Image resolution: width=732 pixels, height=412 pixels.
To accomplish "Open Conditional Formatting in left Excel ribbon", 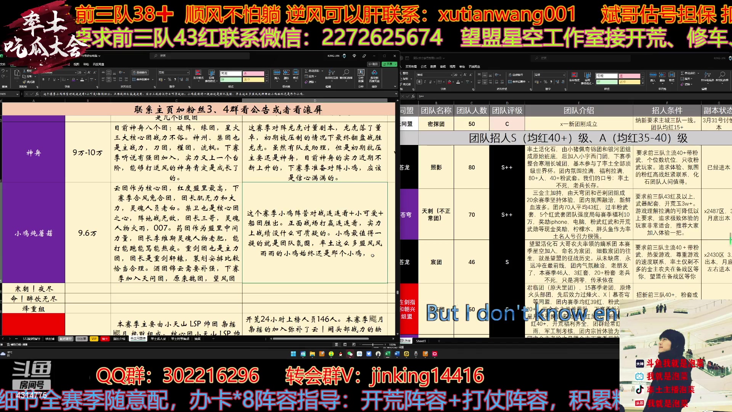I will tap(198, 75).
